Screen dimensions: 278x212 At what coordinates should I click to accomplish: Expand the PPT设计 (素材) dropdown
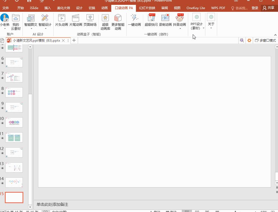[x=204, y=28]
